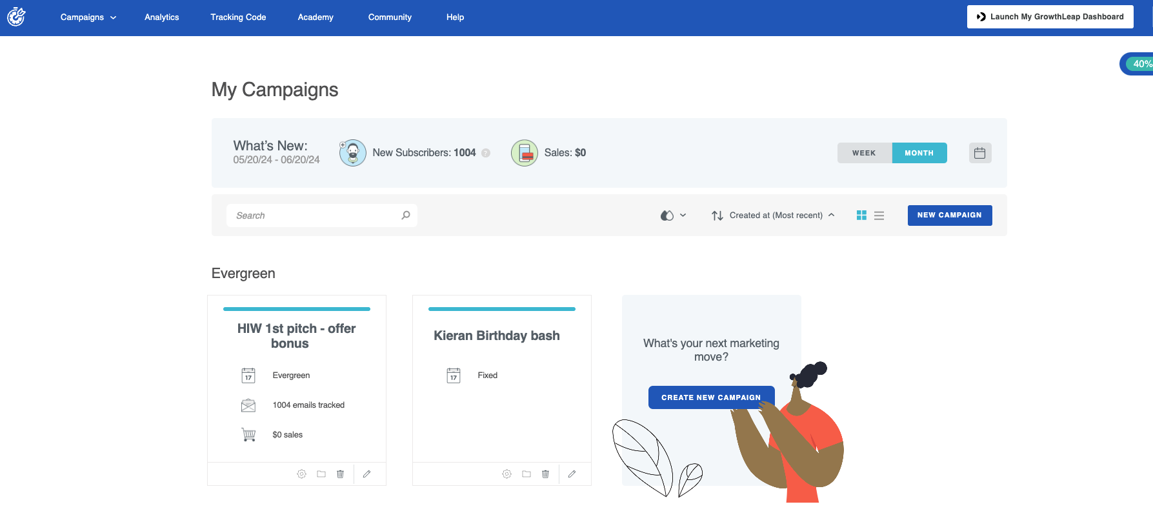Select the MONTH stats toggle
This screenshot has width=1153, height=511.
[919, 153]
